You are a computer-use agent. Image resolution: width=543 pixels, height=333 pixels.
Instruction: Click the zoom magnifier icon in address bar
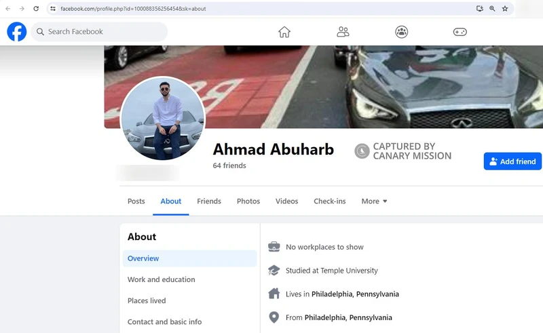tap(492, 9)
